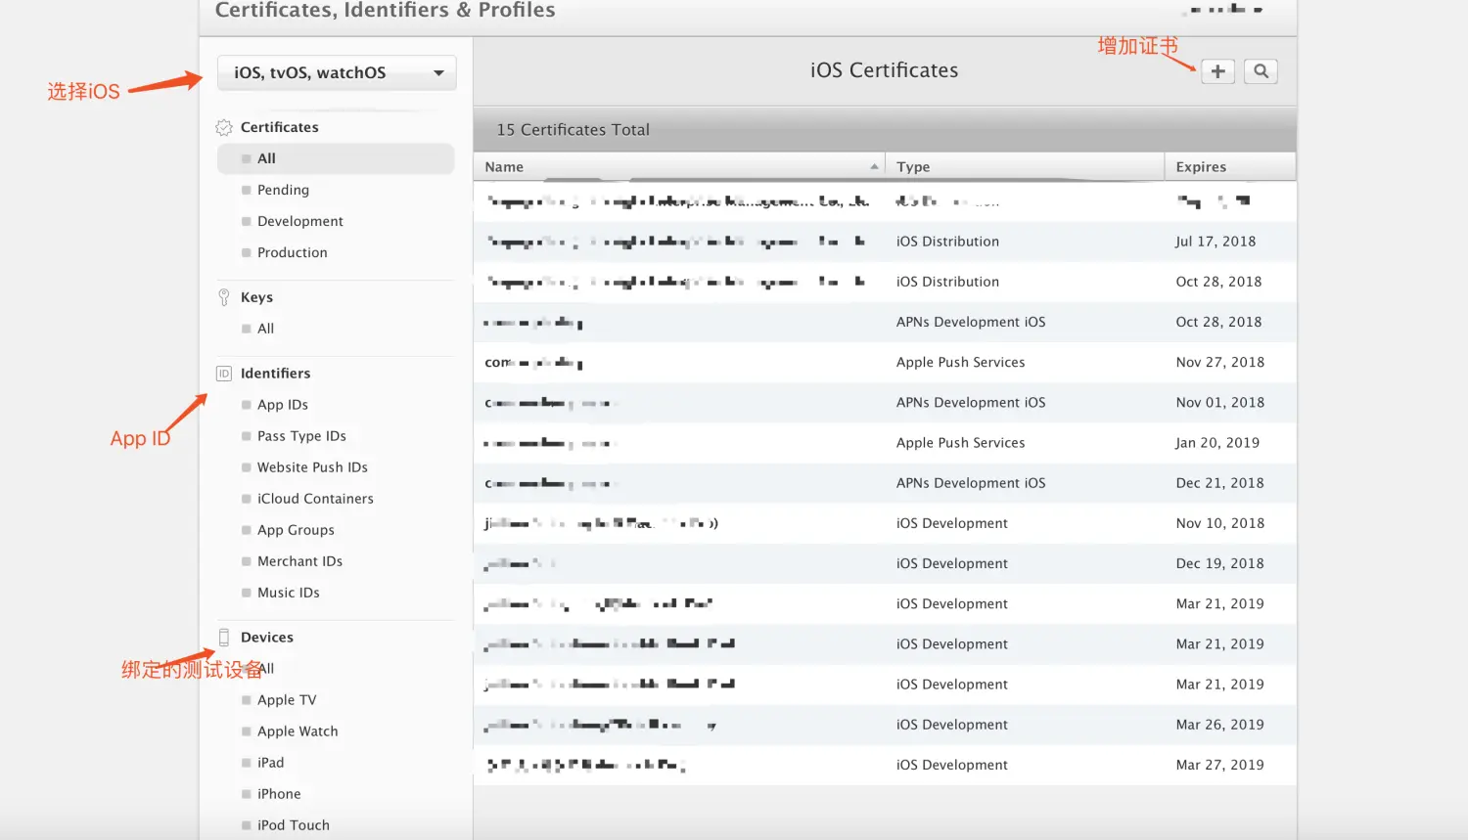
Task: Select APNs Development iOS row expiring Oct 28, 2018
Action: click(885, 322)
